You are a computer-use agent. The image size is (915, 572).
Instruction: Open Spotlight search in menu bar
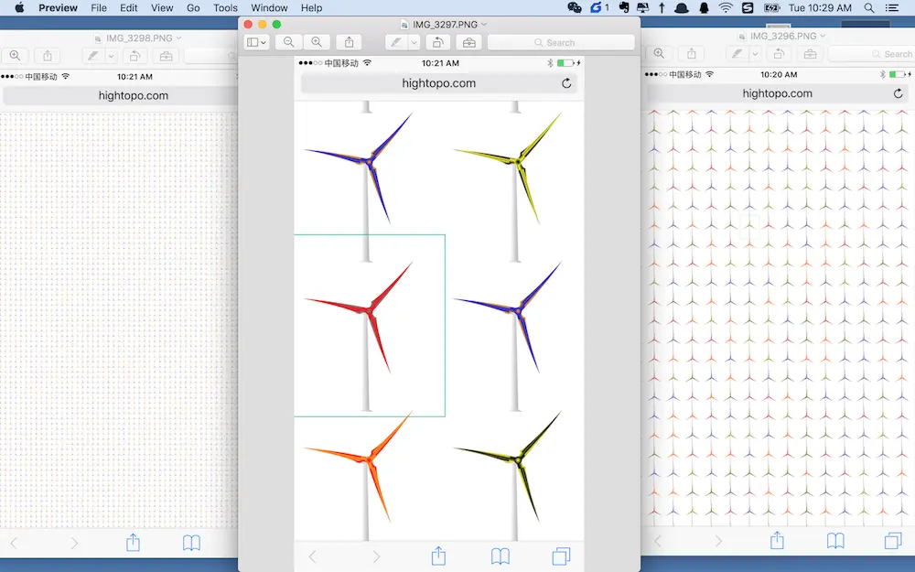pos(869,7)
